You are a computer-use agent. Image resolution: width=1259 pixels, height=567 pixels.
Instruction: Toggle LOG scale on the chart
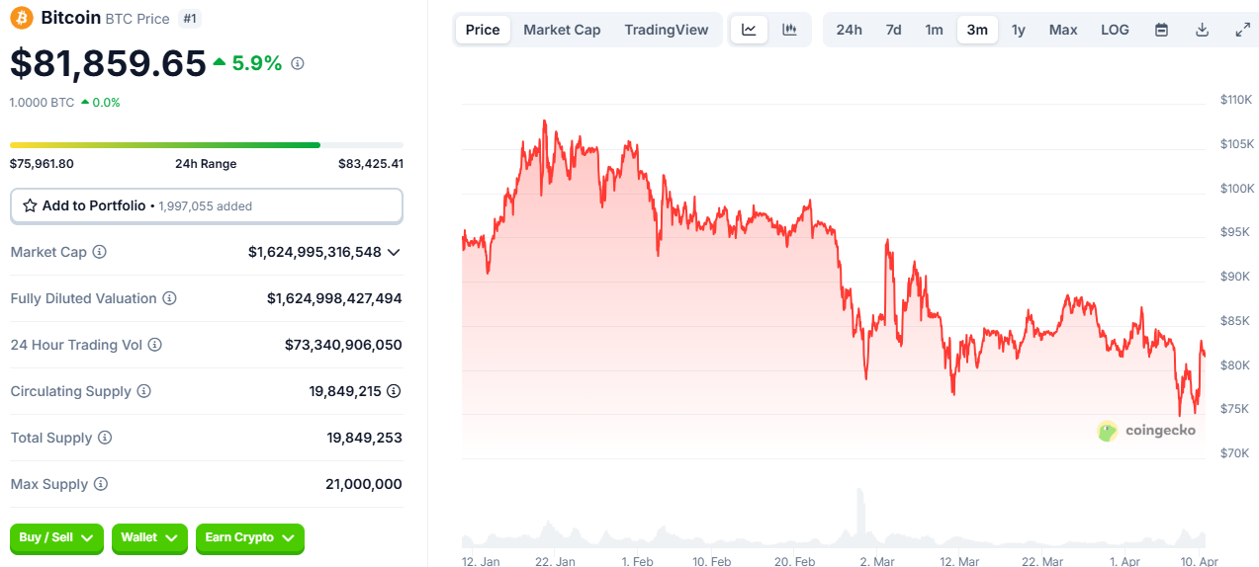click(1115, 30)
